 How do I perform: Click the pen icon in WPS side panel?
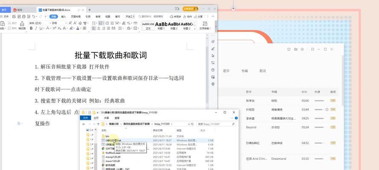point(213,48)
